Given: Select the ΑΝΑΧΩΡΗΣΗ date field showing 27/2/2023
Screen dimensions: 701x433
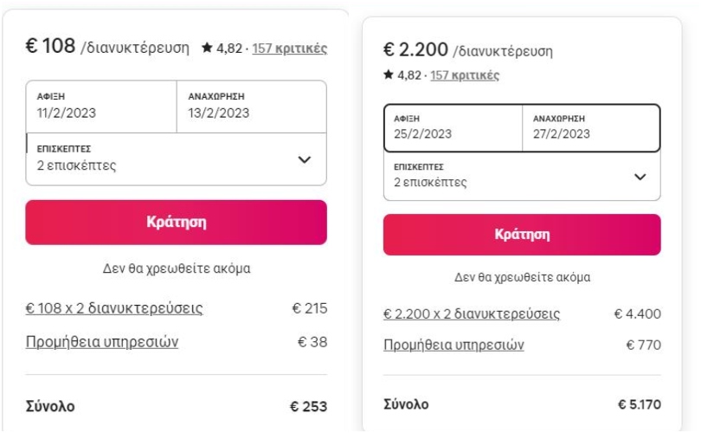Looking at the screenshot, I should click(590, 127).
